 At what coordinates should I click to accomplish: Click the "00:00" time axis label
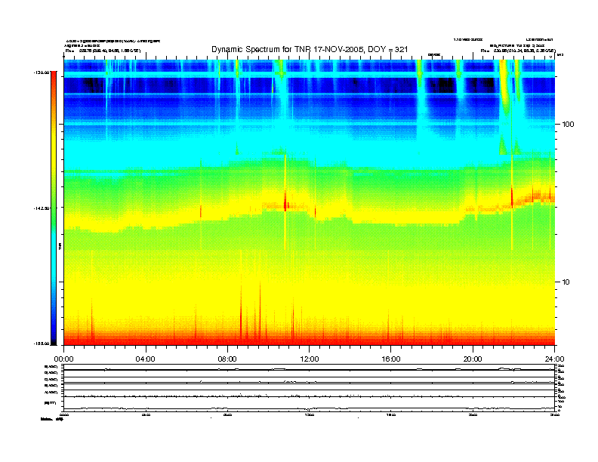[x=63, y=359]
